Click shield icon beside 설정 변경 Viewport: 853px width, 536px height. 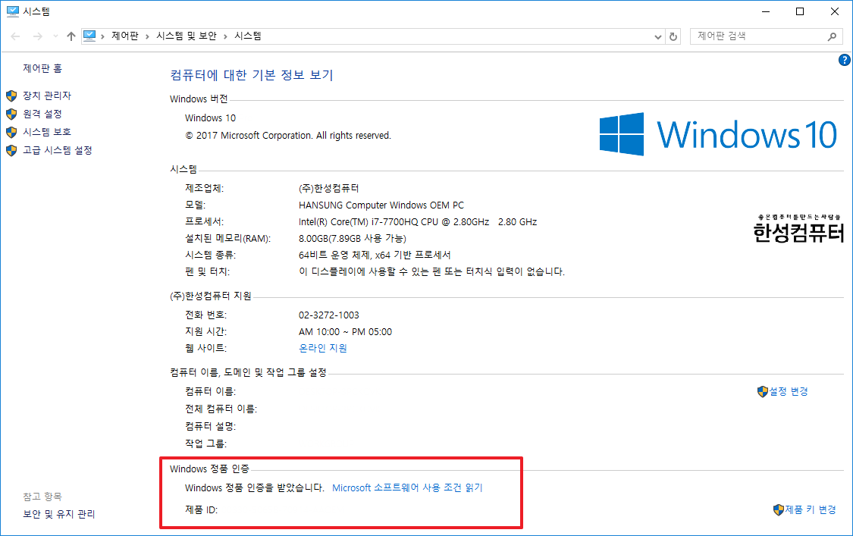(762, 391)
